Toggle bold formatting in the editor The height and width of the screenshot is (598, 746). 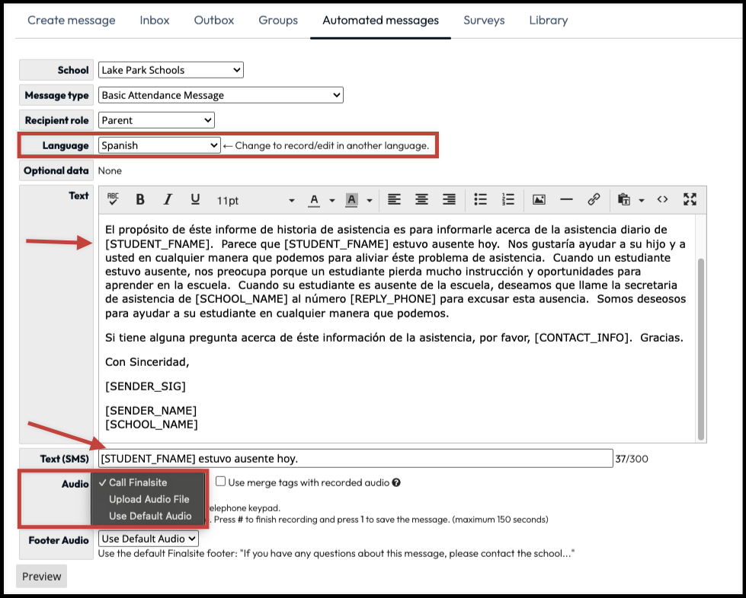pyautogui.click(x=140, y=199)
